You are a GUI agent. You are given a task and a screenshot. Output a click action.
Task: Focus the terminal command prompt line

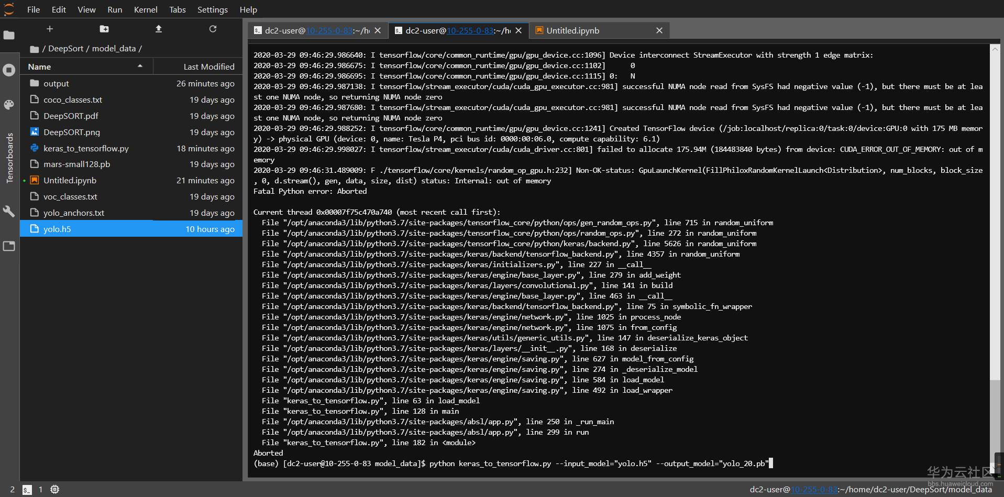tap(513, 463)
